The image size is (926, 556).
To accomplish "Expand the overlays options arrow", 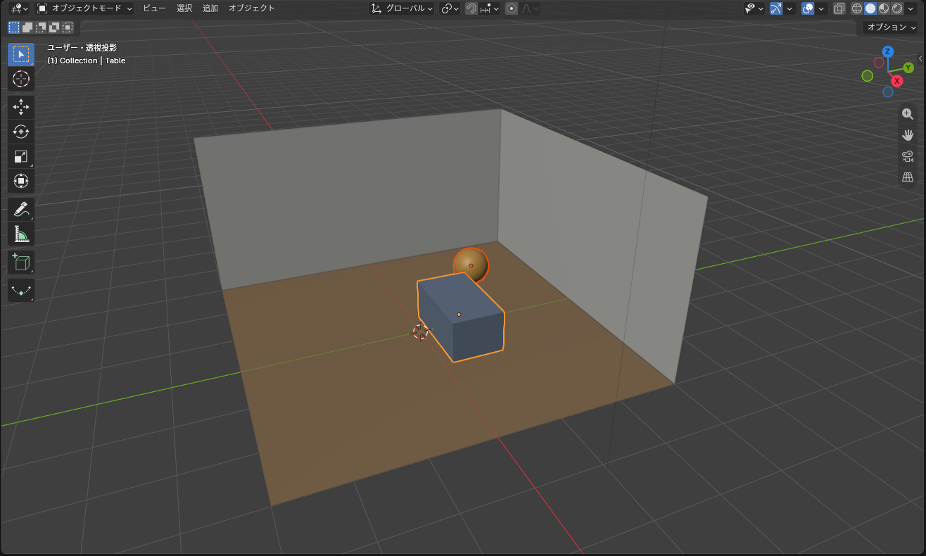I will (821, 8).
